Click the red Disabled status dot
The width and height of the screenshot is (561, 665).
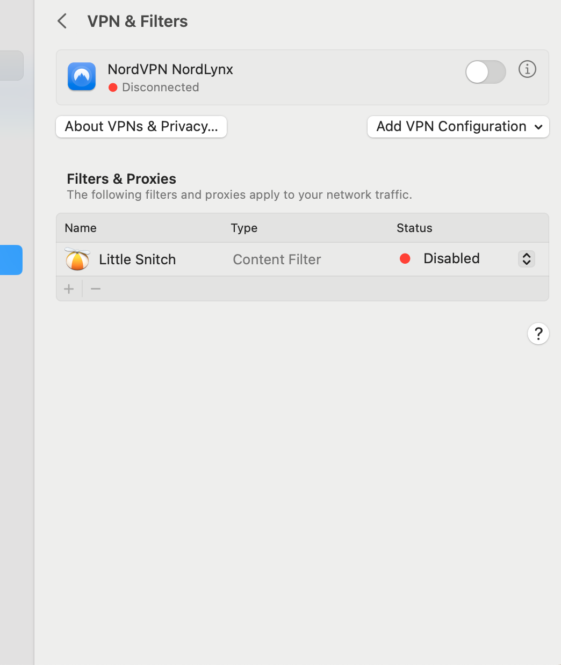point(405,259)
